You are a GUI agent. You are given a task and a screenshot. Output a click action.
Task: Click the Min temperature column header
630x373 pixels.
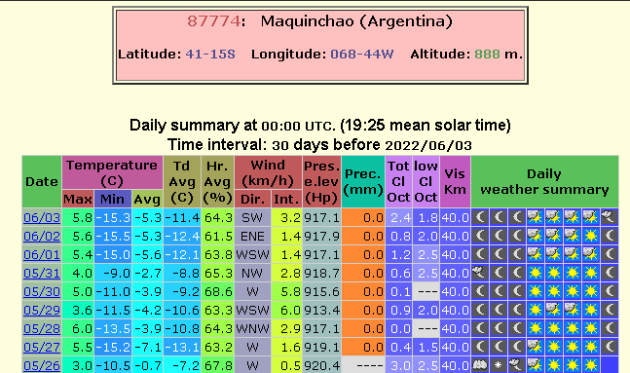click(x=113, y=199)
